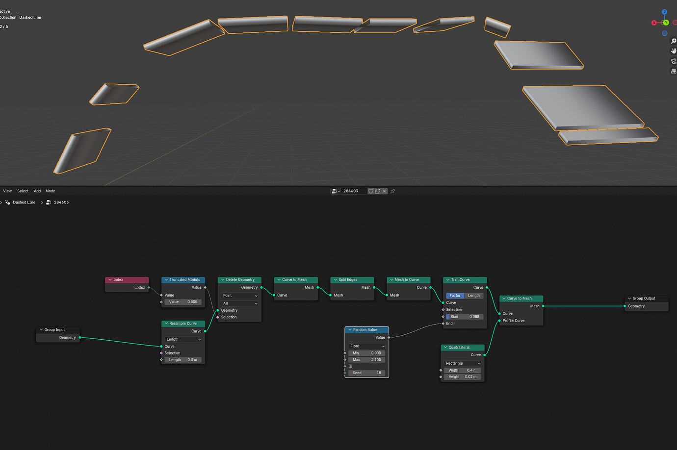This screenshot has height=450, width=677.
Task: Click Profile Curve input socket
Action: (499, 321)
